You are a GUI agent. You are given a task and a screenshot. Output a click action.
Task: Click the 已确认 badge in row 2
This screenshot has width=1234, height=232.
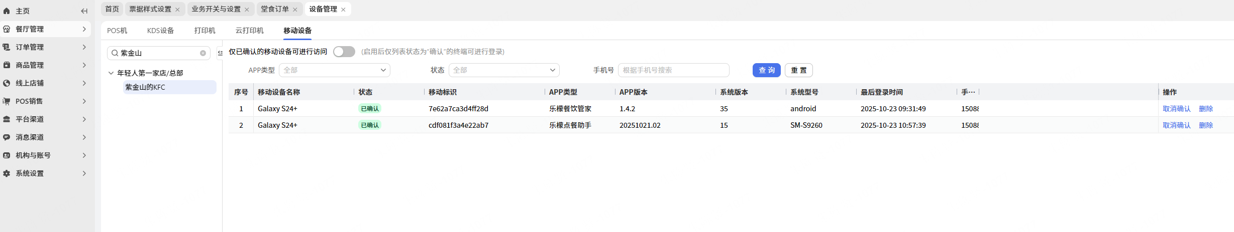(370, 125)
